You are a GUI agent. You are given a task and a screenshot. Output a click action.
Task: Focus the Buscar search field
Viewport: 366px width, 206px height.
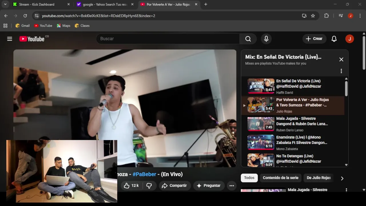168,39
